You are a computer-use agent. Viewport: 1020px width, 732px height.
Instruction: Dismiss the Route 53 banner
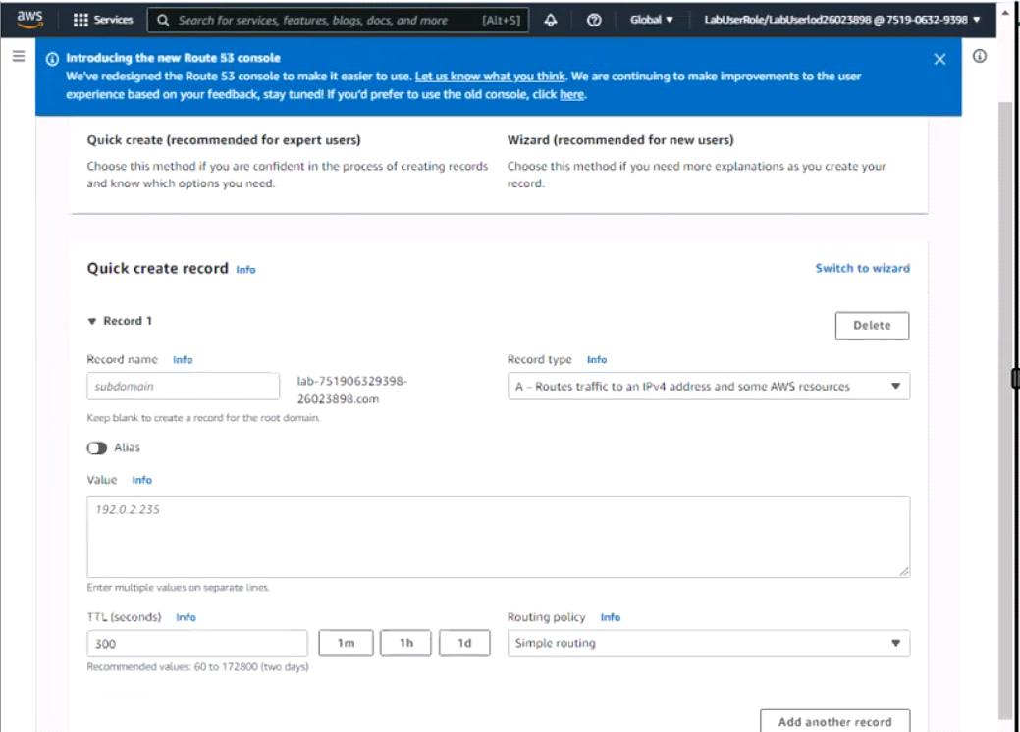[x=939, y=59]
